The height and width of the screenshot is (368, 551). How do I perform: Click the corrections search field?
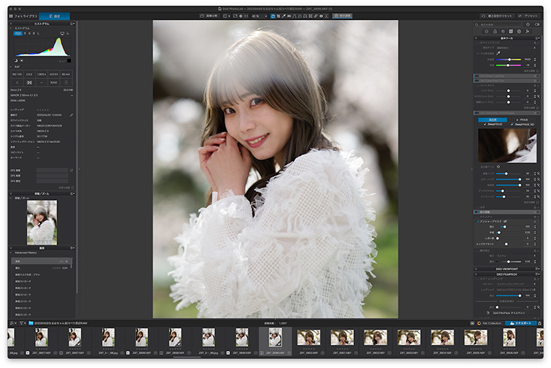(x=497, y=24)
